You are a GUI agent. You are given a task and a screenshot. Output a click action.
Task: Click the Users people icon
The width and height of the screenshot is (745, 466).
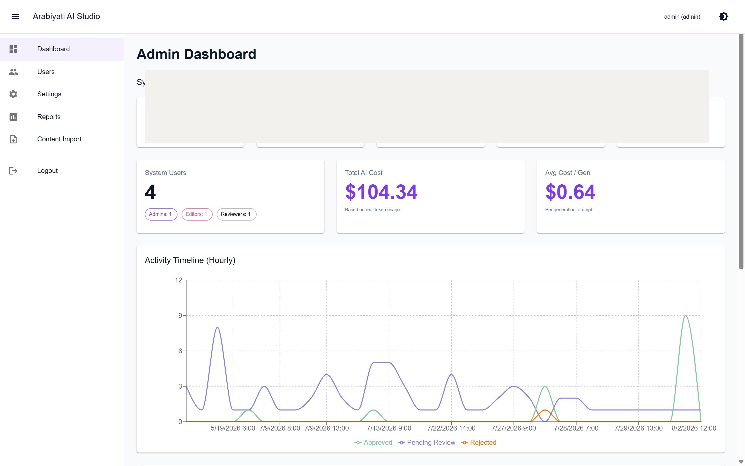13,72
